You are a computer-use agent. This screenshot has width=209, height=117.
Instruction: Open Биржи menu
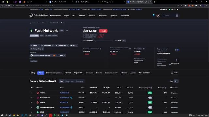pos(67,16)
